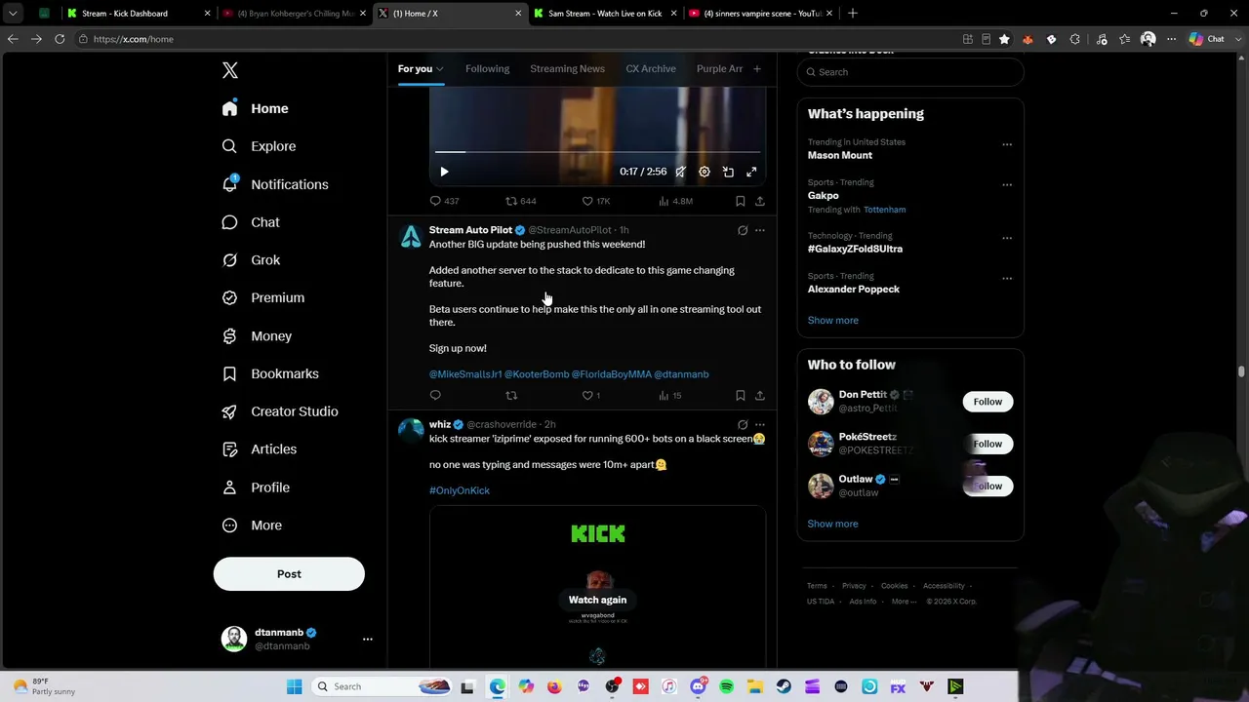Switch to the CX Archive tab
The width and height of the screenshot is (1249, 702).
(x=651, y=68)
